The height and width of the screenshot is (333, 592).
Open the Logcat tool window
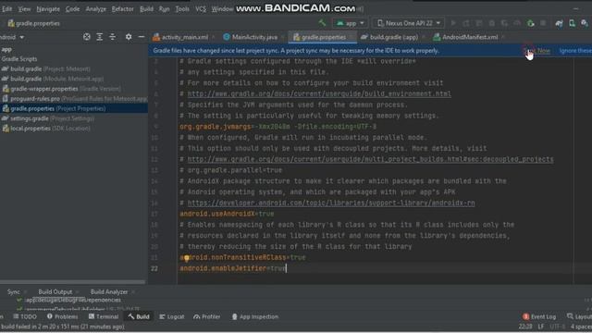coord(172,316)
